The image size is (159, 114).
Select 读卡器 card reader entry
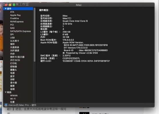click(x=13, y=83)
